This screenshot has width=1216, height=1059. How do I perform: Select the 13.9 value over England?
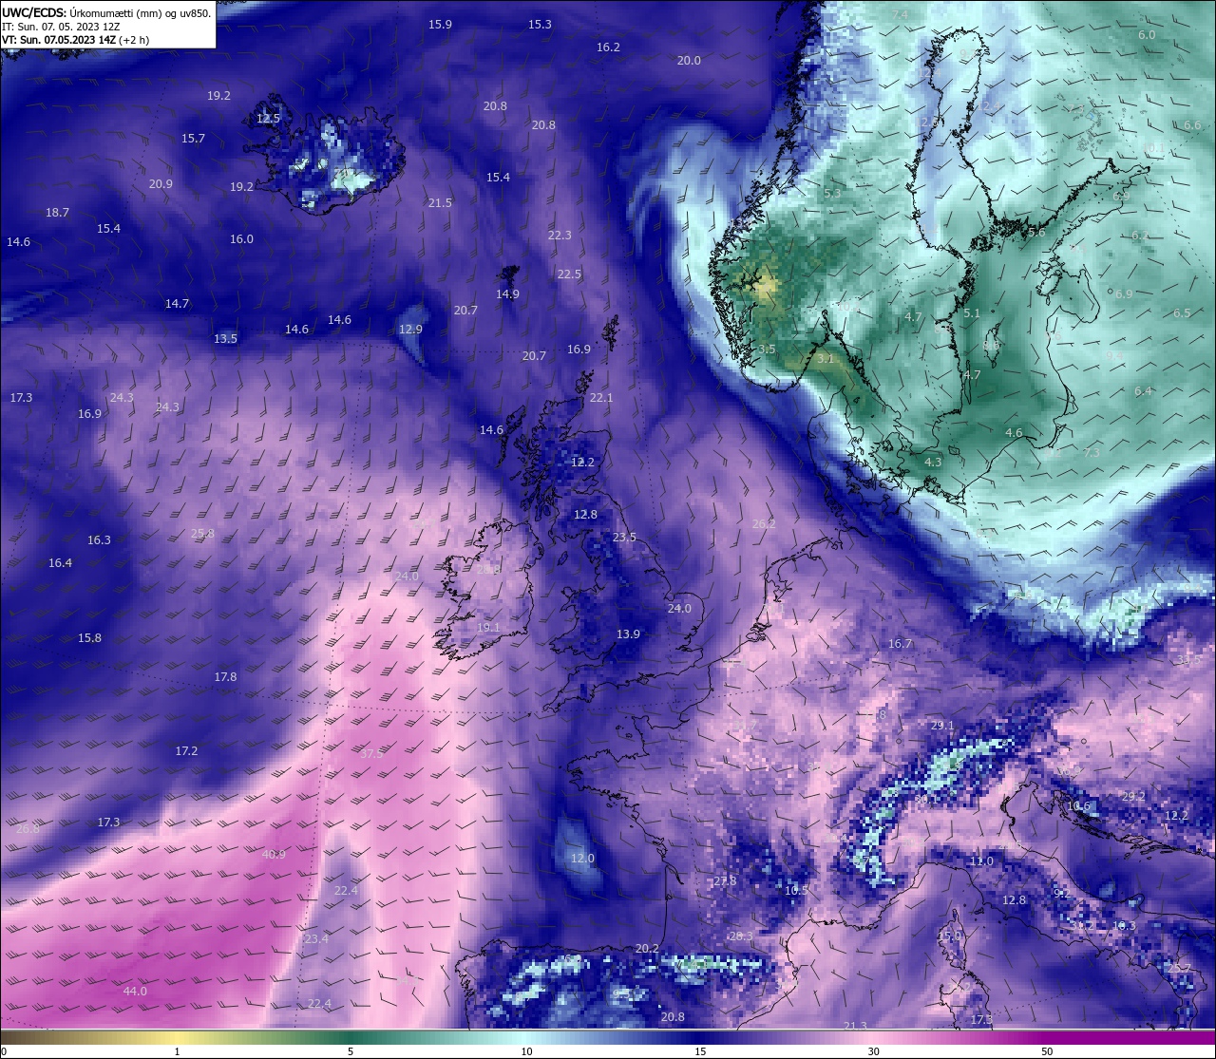[628, 634]
